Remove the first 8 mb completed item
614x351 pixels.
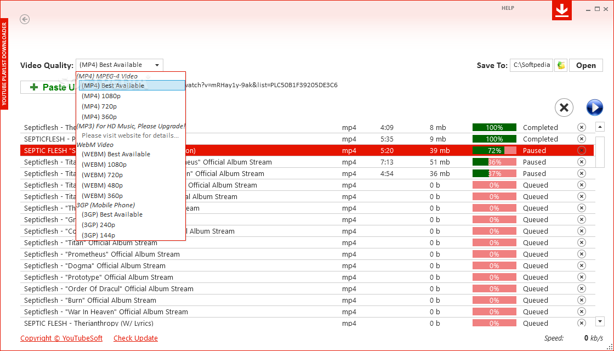point(582,127)
